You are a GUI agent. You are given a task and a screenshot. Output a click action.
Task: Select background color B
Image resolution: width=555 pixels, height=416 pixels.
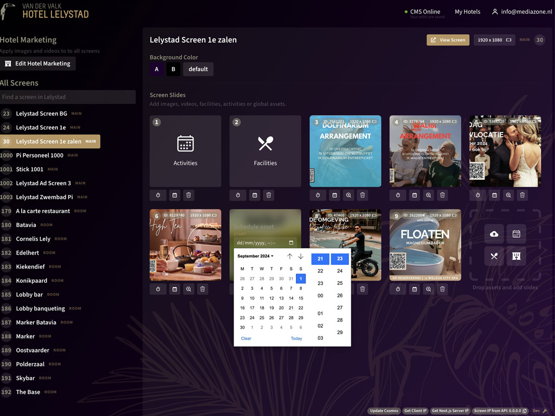173,69
